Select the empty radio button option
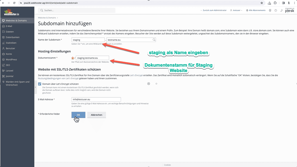 point(157,83)
